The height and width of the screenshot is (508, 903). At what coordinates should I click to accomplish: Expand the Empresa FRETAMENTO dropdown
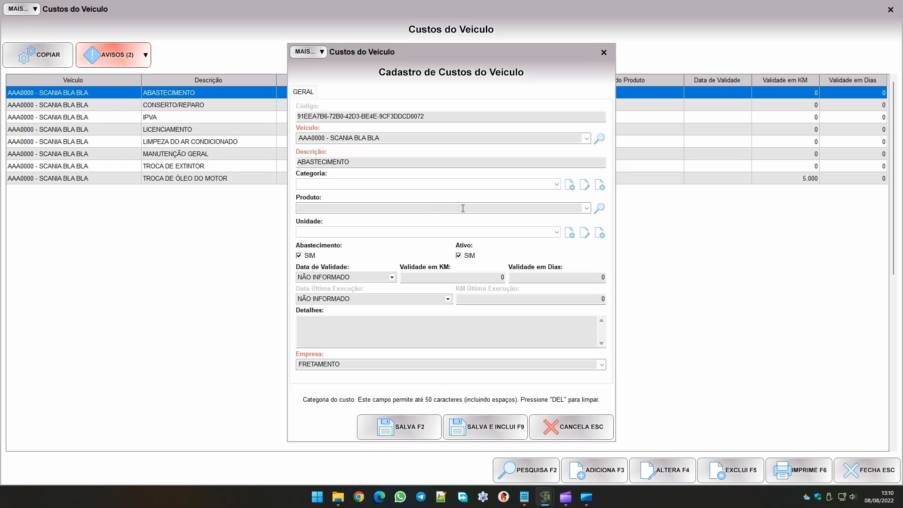coord(601,365)
